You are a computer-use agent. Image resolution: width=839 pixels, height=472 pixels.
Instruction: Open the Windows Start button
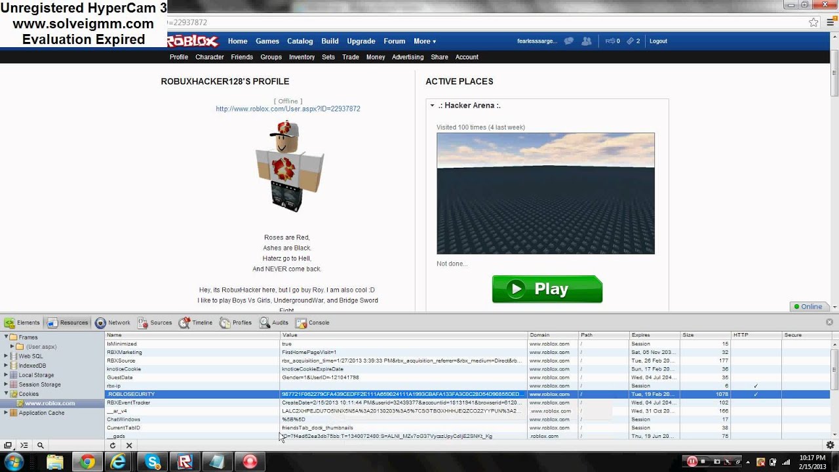click(x=14, y=462)
